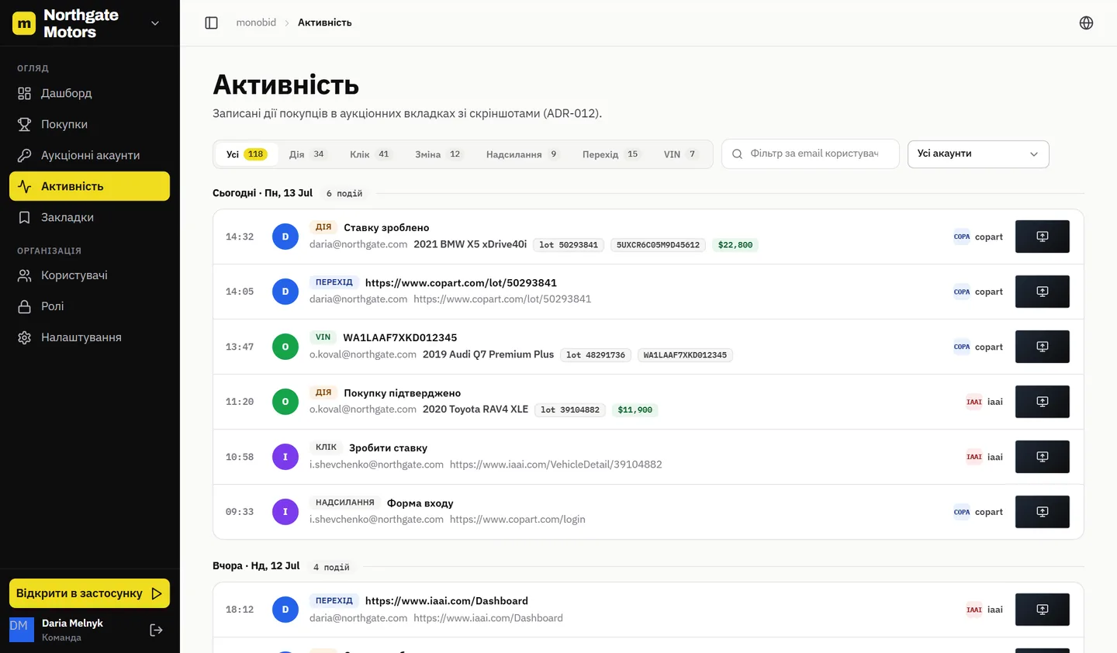Focus the email filter input field
The height and width of the screenshot is (653, 1117).
(x=811, y=154)
